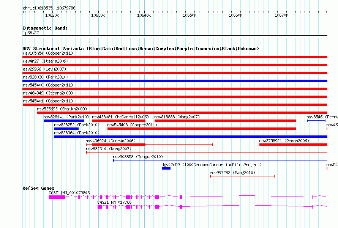Open the CASZ1|NM_001079843 gene label
Viewport: 338px width, 228px height.
[69, 193]
